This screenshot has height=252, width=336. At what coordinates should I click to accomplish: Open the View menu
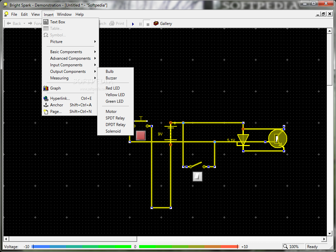click(x=35, y=14)
